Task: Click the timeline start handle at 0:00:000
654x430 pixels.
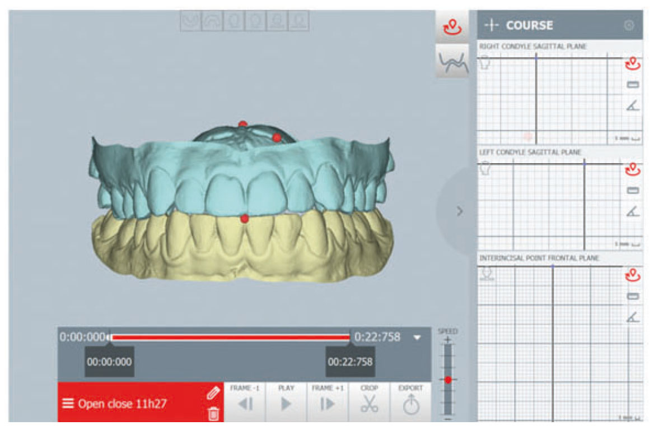Action: coord(109,337)
